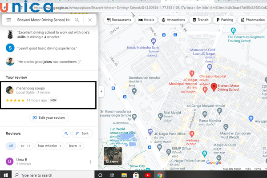Click the Windows 'Type here to search' box
267x178 pixels.
click(53, 175)
